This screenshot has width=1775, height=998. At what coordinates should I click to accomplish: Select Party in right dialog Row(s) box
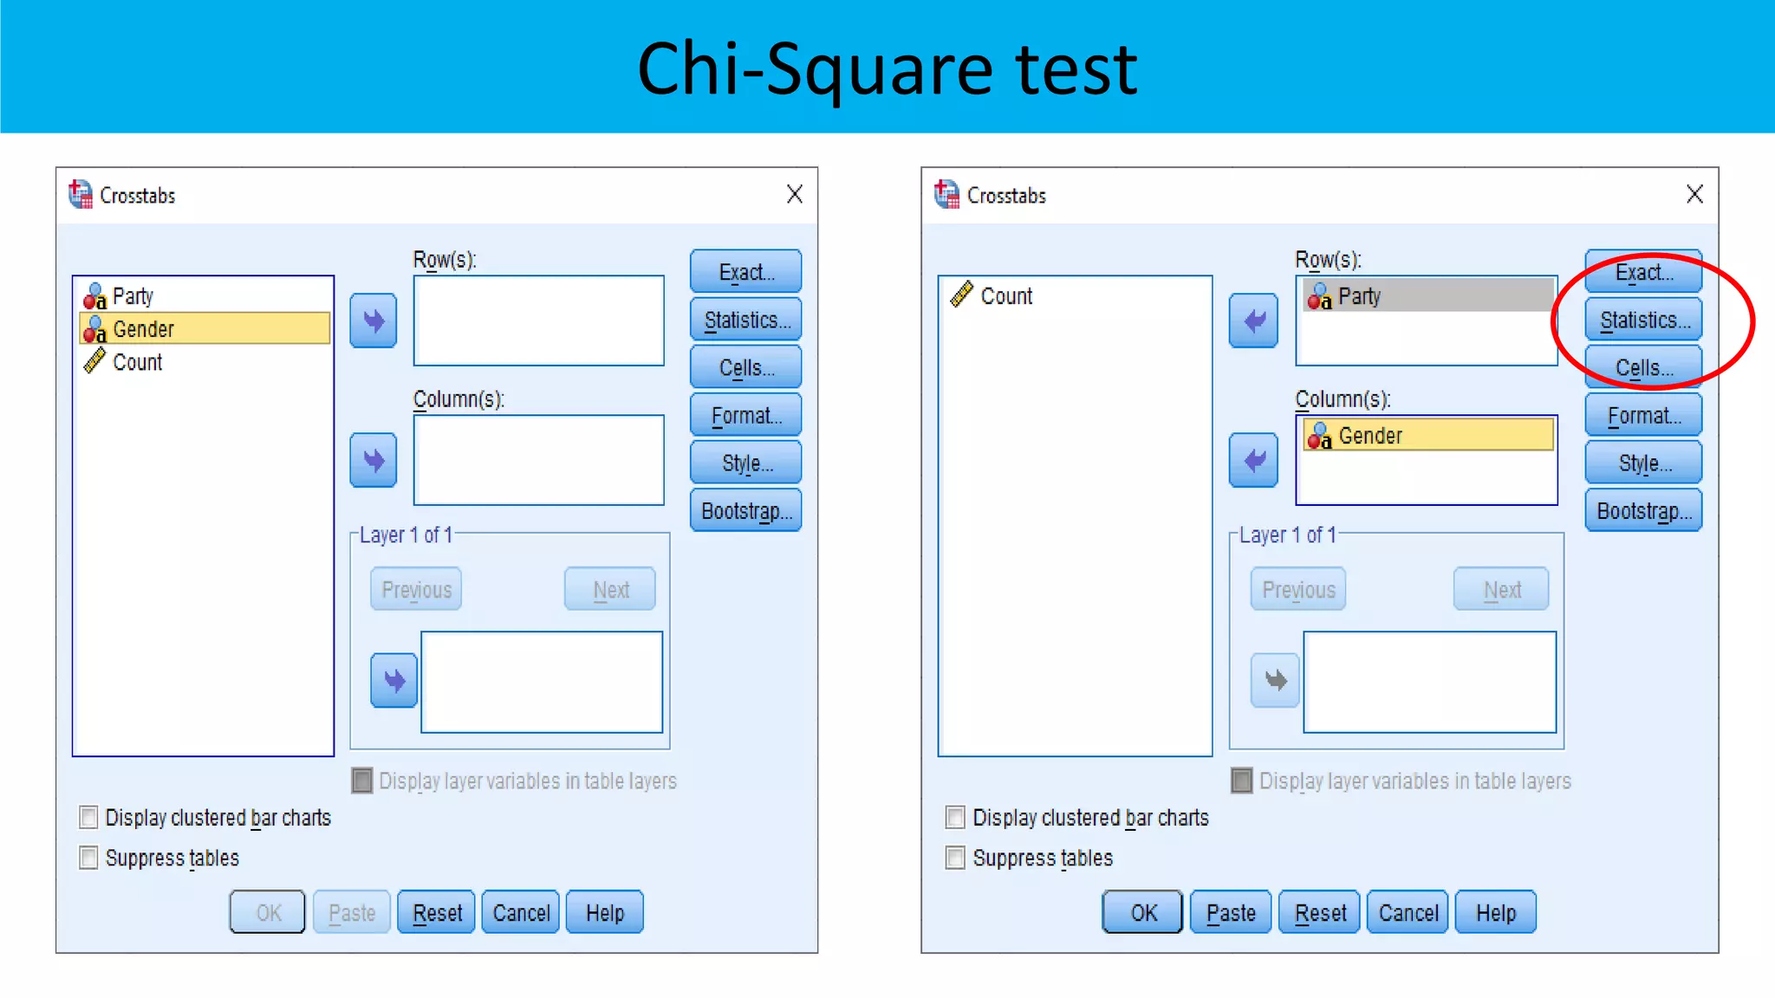(1428, 296)
